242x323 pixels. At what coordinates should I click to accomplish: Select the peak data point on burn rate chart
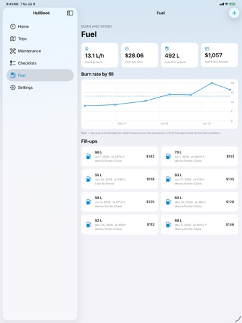[x=212, y=83]
